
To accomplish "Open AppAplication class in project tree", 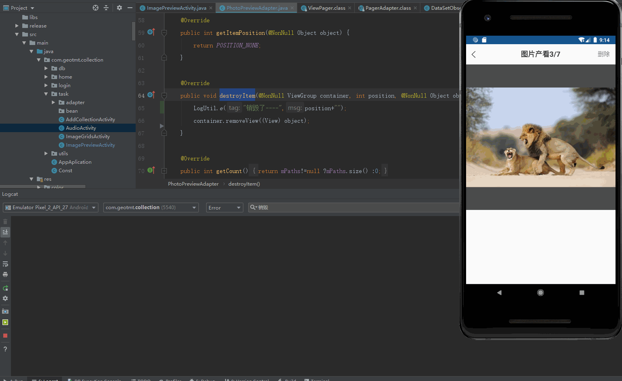I will (71, 162).
